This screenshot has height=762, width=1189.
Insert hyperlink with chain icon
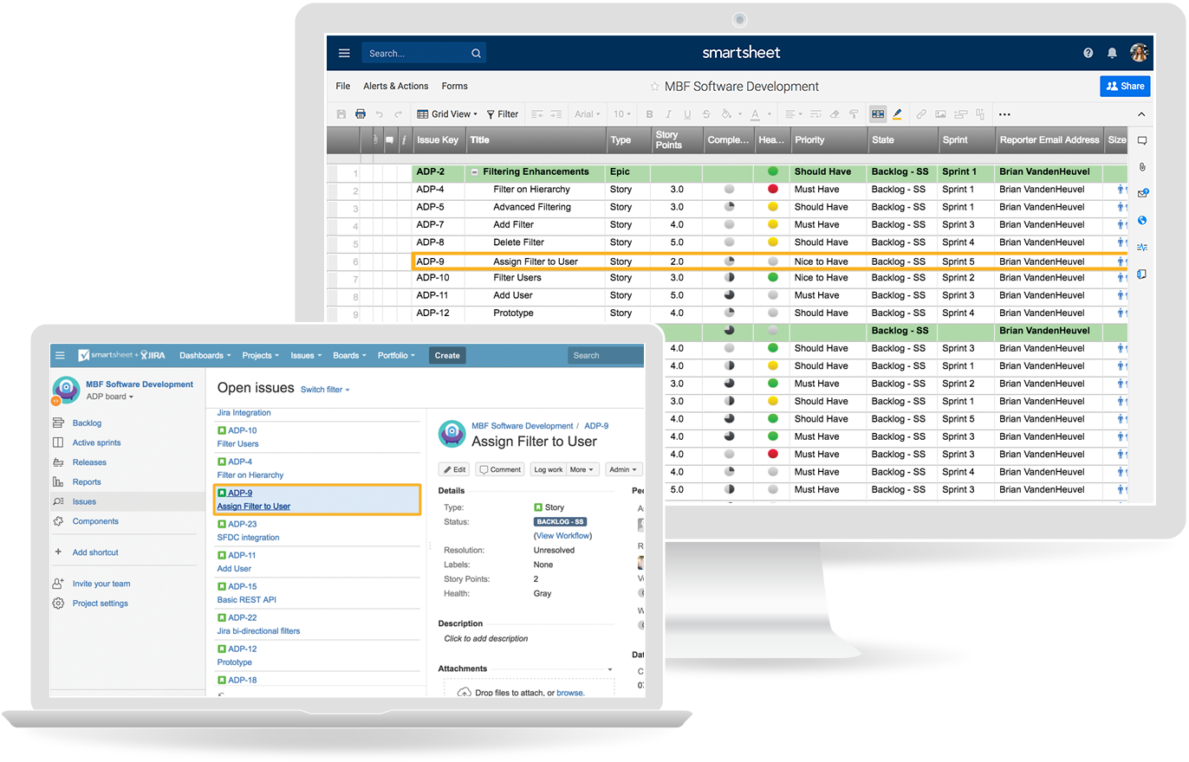pos(921,113)
